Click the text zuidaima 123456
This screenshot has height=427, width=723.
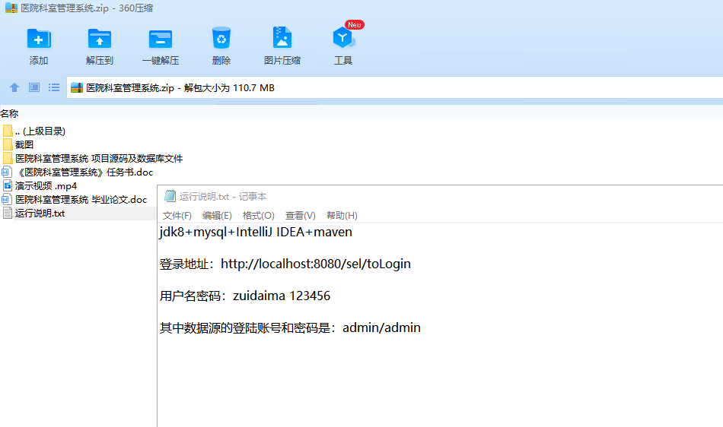(x=282, y=296)
